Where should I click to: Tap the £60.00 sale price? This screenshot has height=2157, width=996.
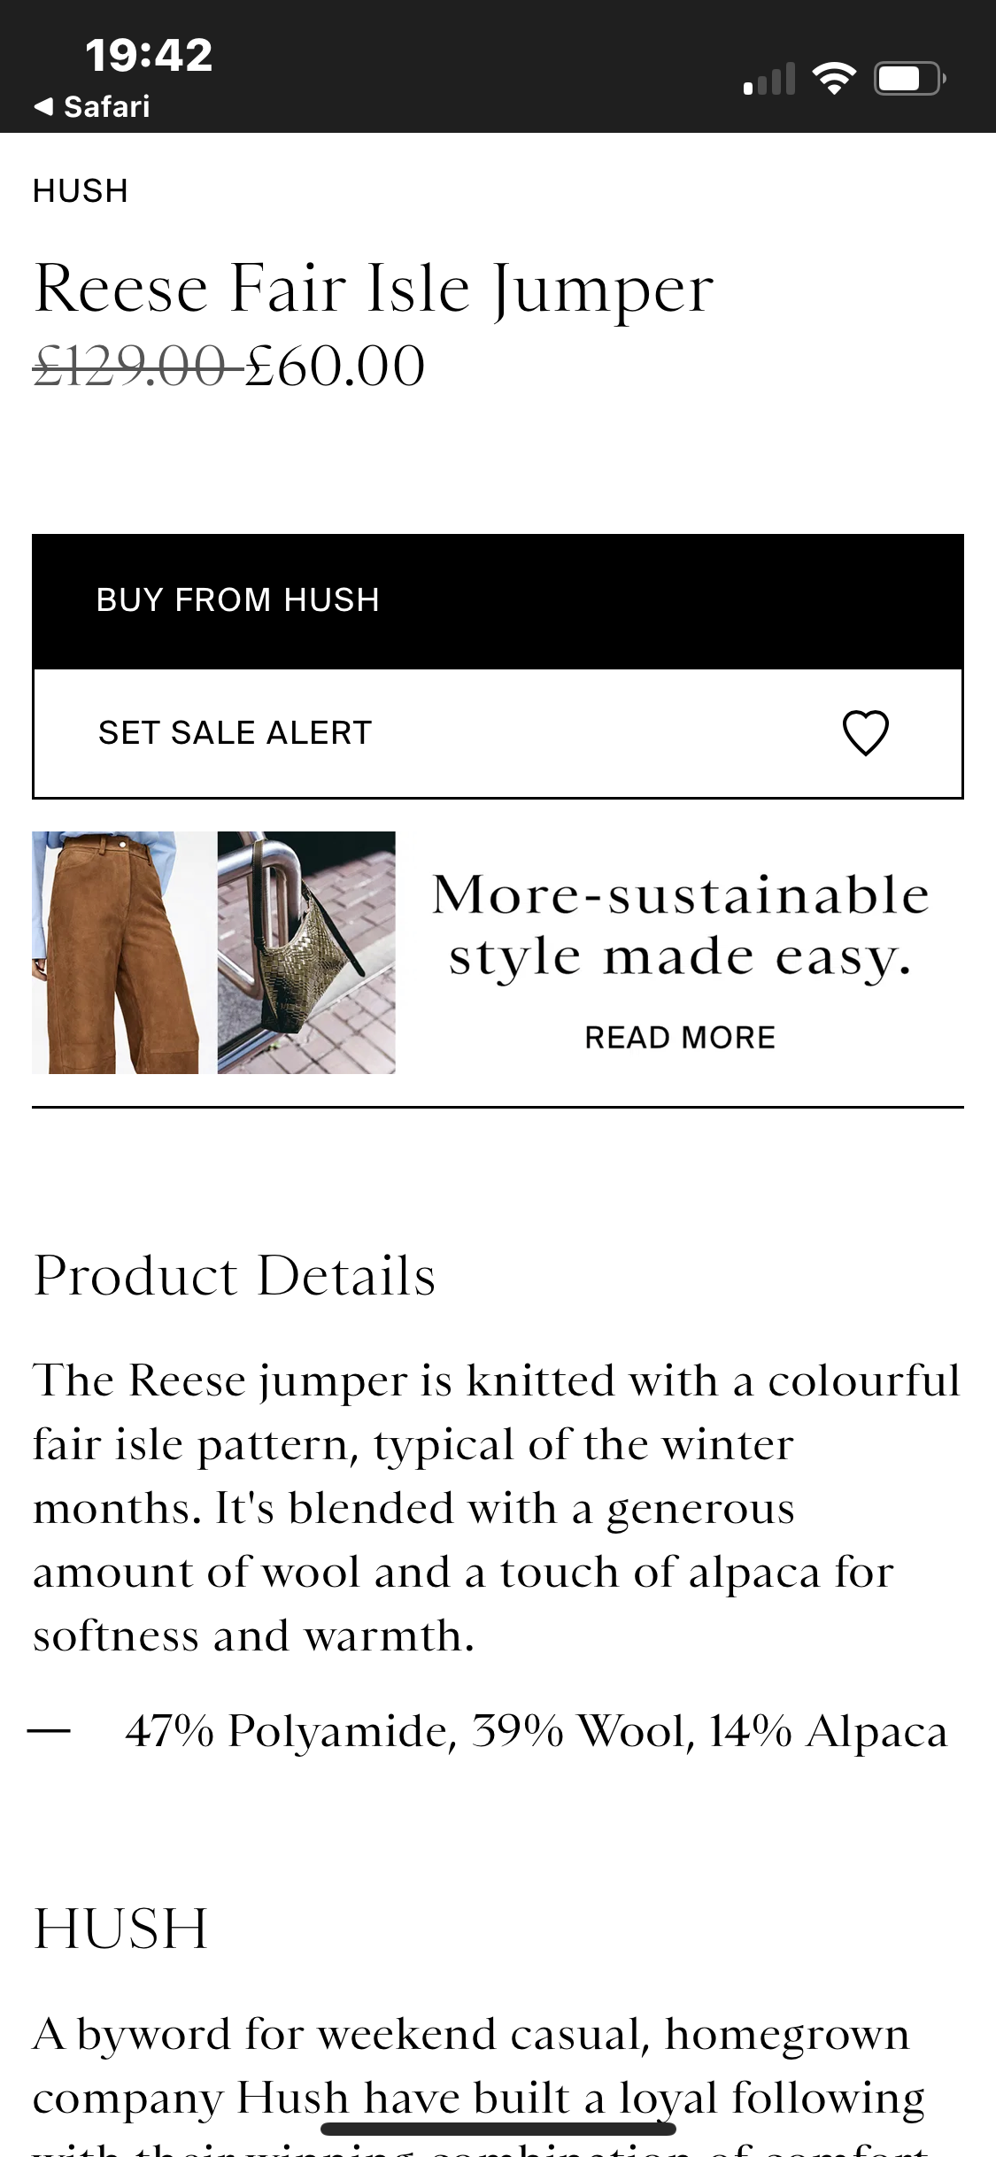coord(336,367)
